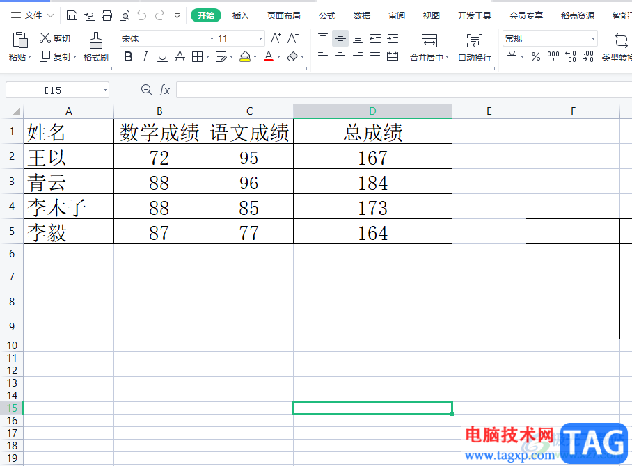The image size is (632, 466).
Task: Apply thousands separator 000 format
Action: 553,56
